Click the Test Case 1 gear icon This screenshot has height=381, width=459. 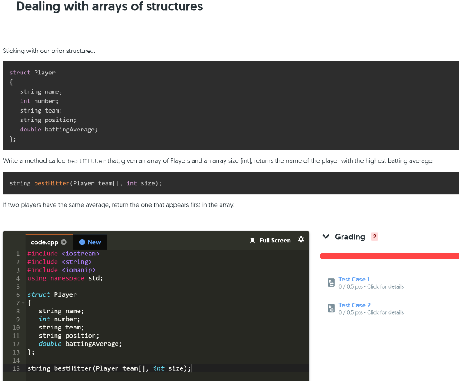click(331, 283)
